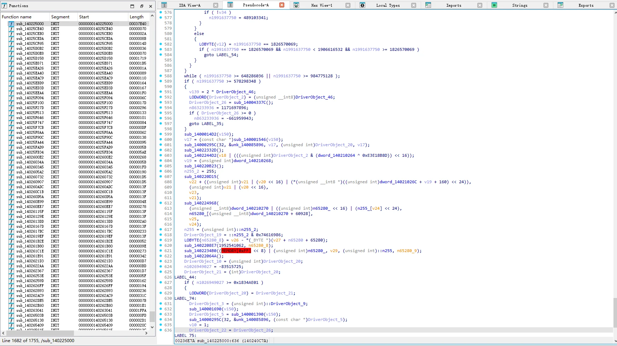Close the Local Types tab
This screenshot has height=346, width=617.
(414, 5)
